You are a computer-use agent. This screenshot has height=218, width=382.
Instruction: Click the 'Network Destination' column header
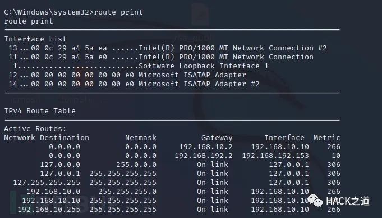47,137
